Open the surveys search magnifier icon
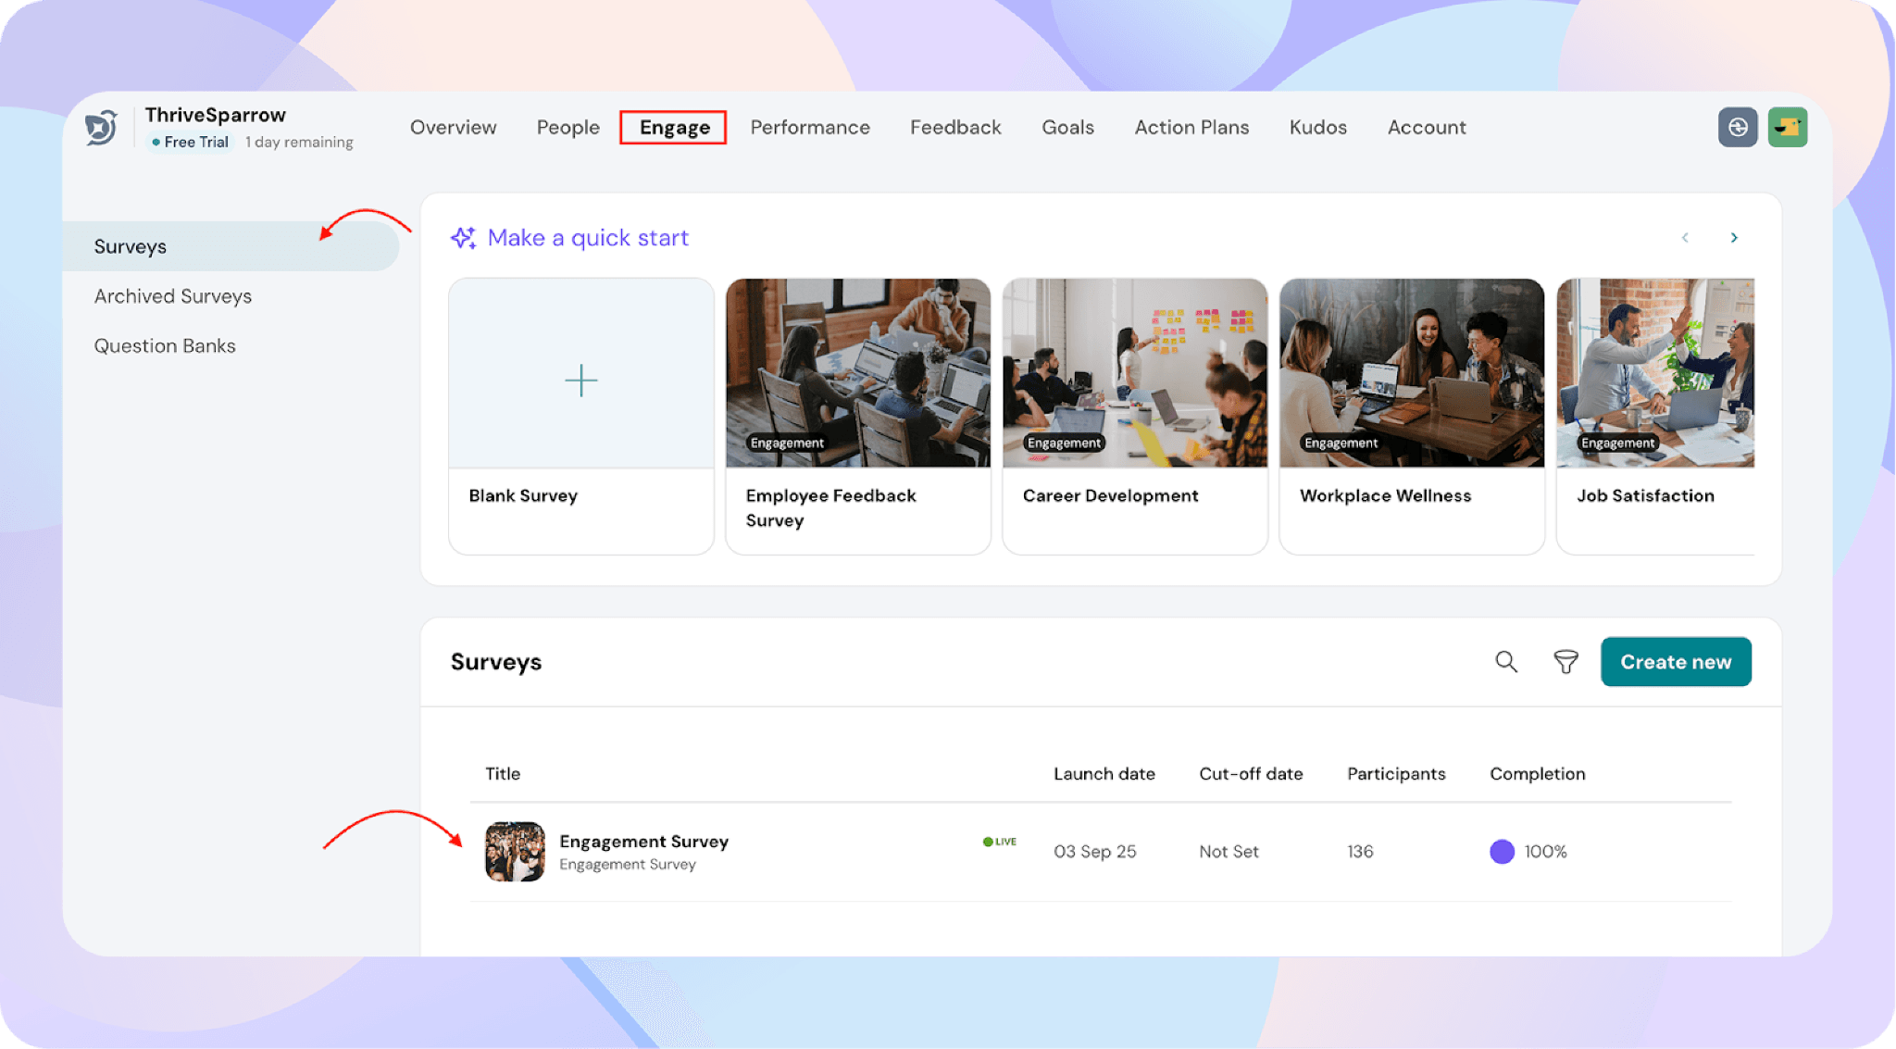This screenshot has height=1049, width=1896. [1506, 662]
